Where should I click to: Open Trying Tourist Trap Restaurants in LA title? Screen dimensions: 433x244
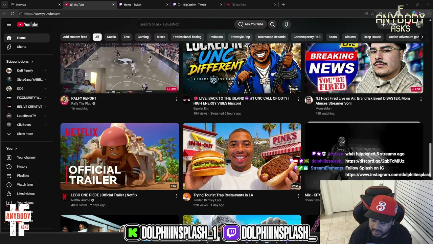223,195
